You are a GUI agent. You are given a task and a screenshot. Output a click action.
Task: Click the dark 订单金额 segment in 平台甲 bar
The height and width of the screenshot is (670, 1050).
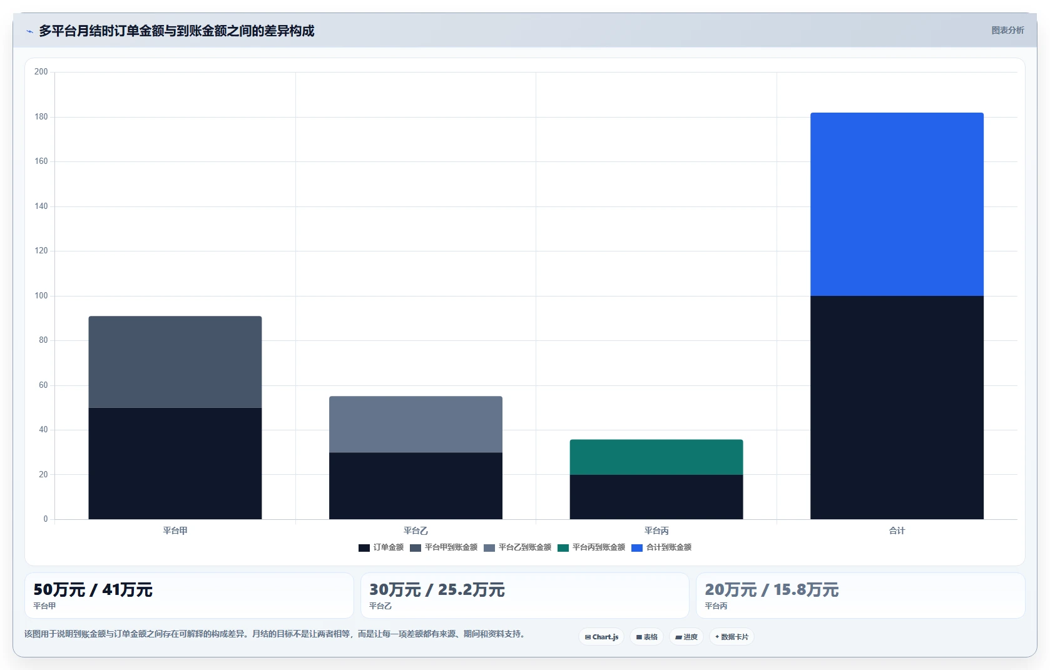point(175,464)
